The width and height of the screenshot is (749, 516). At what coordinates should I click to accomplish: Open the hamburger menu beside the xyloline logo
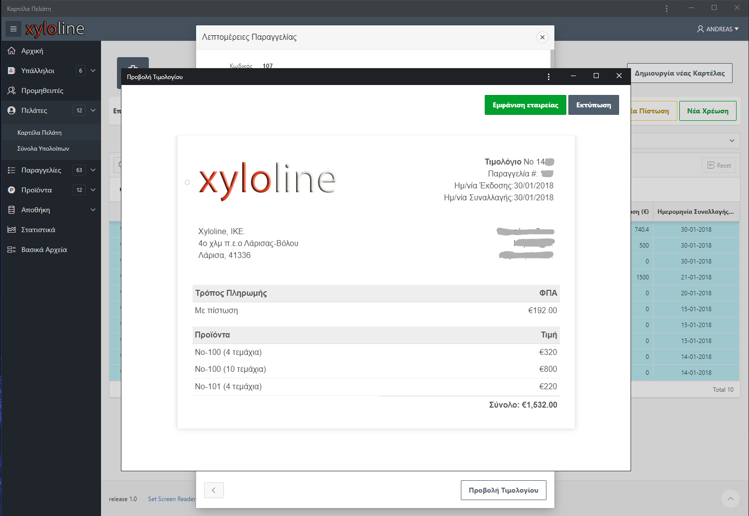coord(13,29)
